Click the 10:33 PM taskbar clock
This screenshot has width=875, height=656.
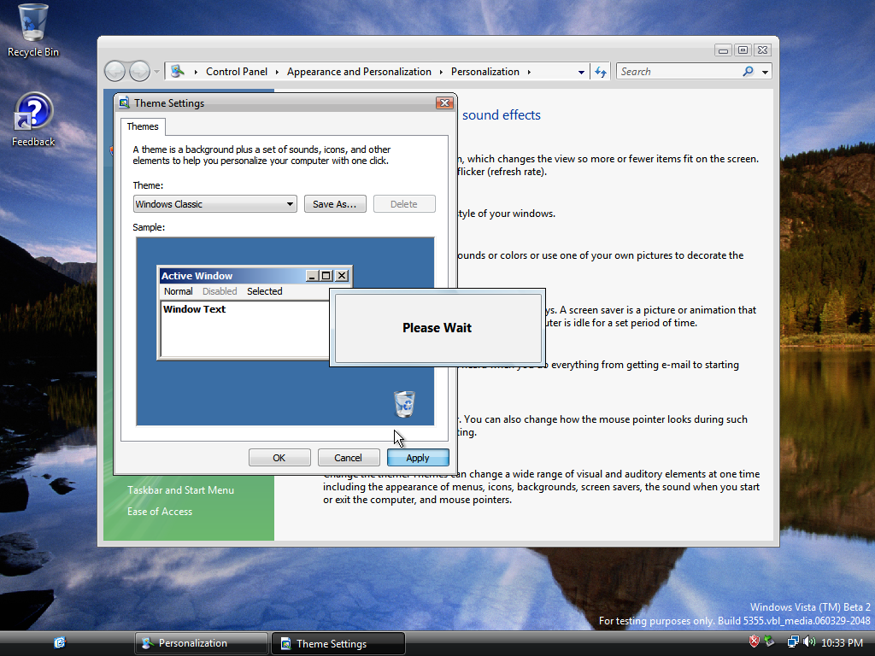click(x=842, y=643)
